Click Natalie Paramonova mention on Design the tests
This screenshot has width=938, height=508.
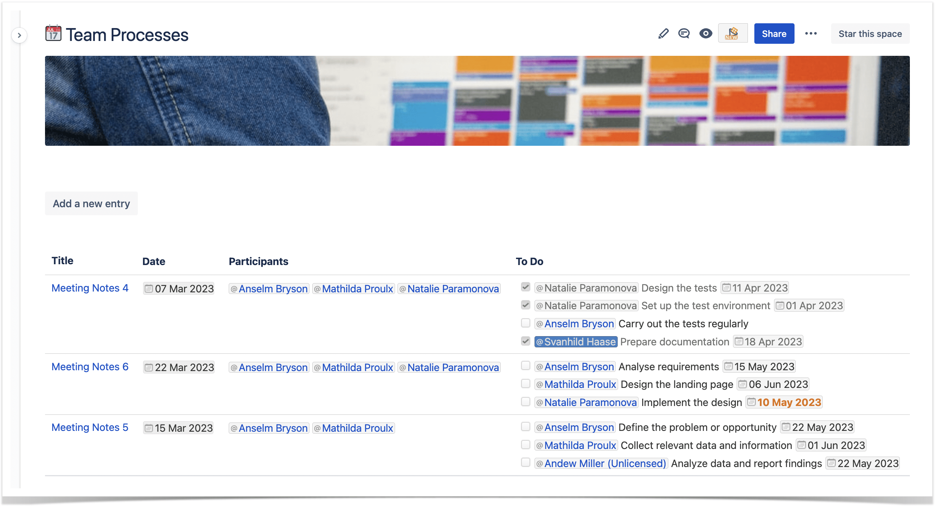coord(586,288)
